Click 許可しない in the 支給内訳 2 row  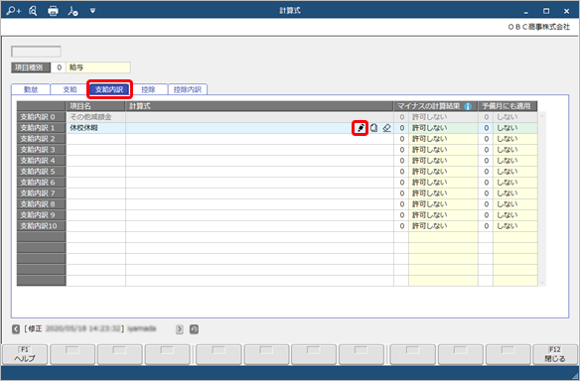(x=443, y=139)
